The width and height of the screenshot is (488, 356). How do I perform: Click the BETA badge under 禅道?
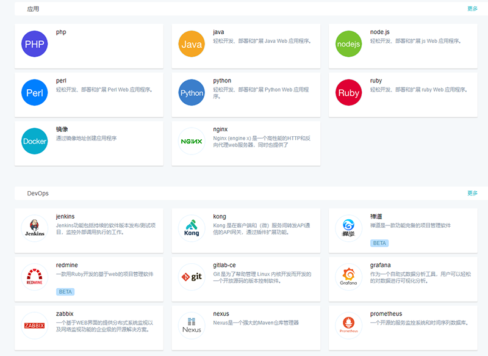(379, 243)
